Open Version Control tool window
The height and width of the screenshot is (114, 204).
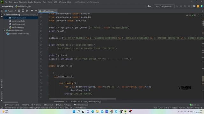[x=12, y=105]
